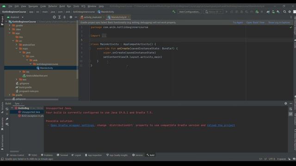Open the Logcat tool window
This screenshot has height=166, width=296.
pos(76,155)
